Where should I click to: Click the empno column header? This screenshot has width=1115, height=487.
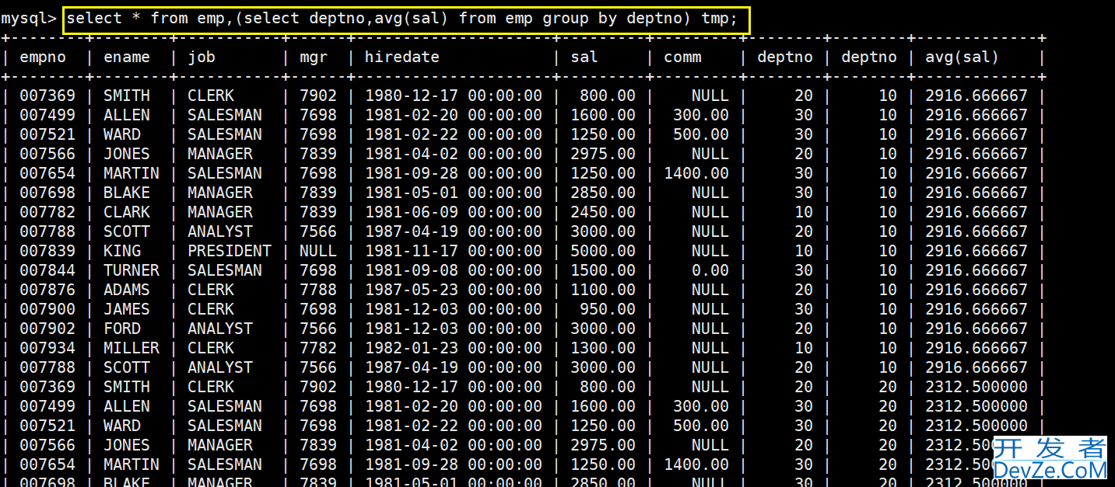(43, 57)
